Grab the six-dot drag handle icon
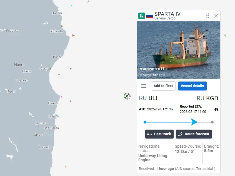 pyautogui.click(x=208, y=16)
